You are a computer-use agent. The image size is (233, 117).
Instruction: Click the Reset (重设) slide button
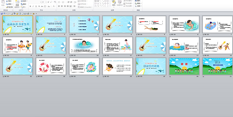click(x=23, y=4)
